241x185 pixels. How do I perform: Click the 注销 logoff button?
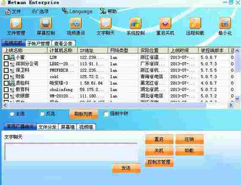[x=189, y=139]
